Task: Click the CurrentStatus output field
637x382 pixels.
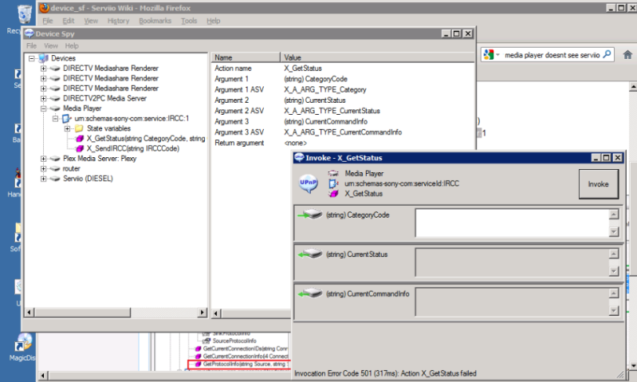Action: [512, 262]
